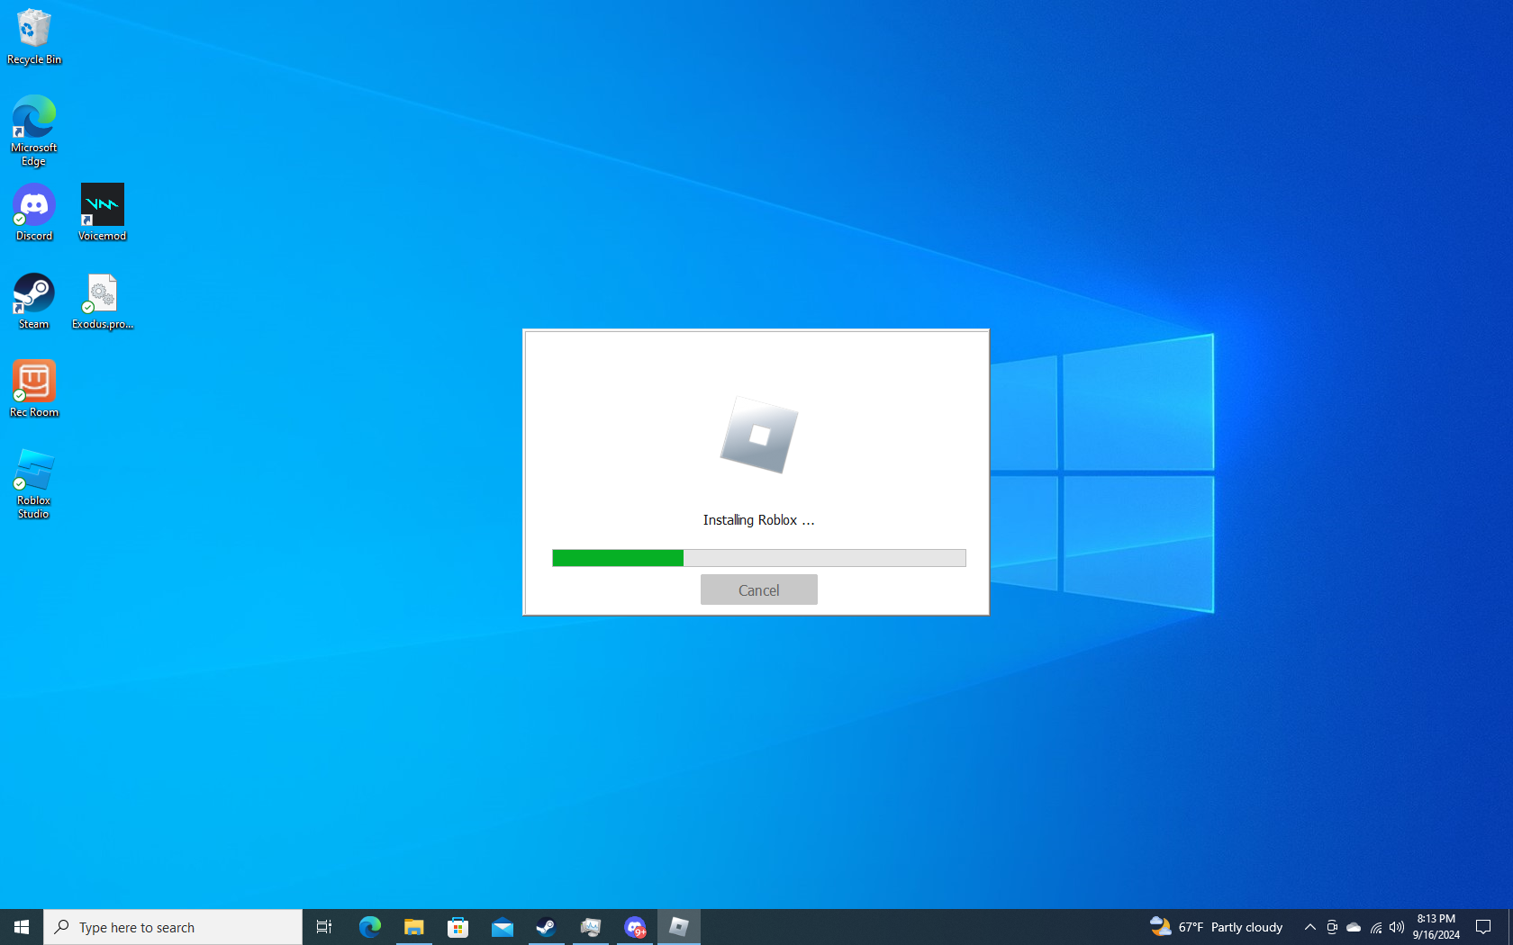1513x945 pixels.
Task: Open the clock showing 8:13 PM
Action: [1436, 927]
